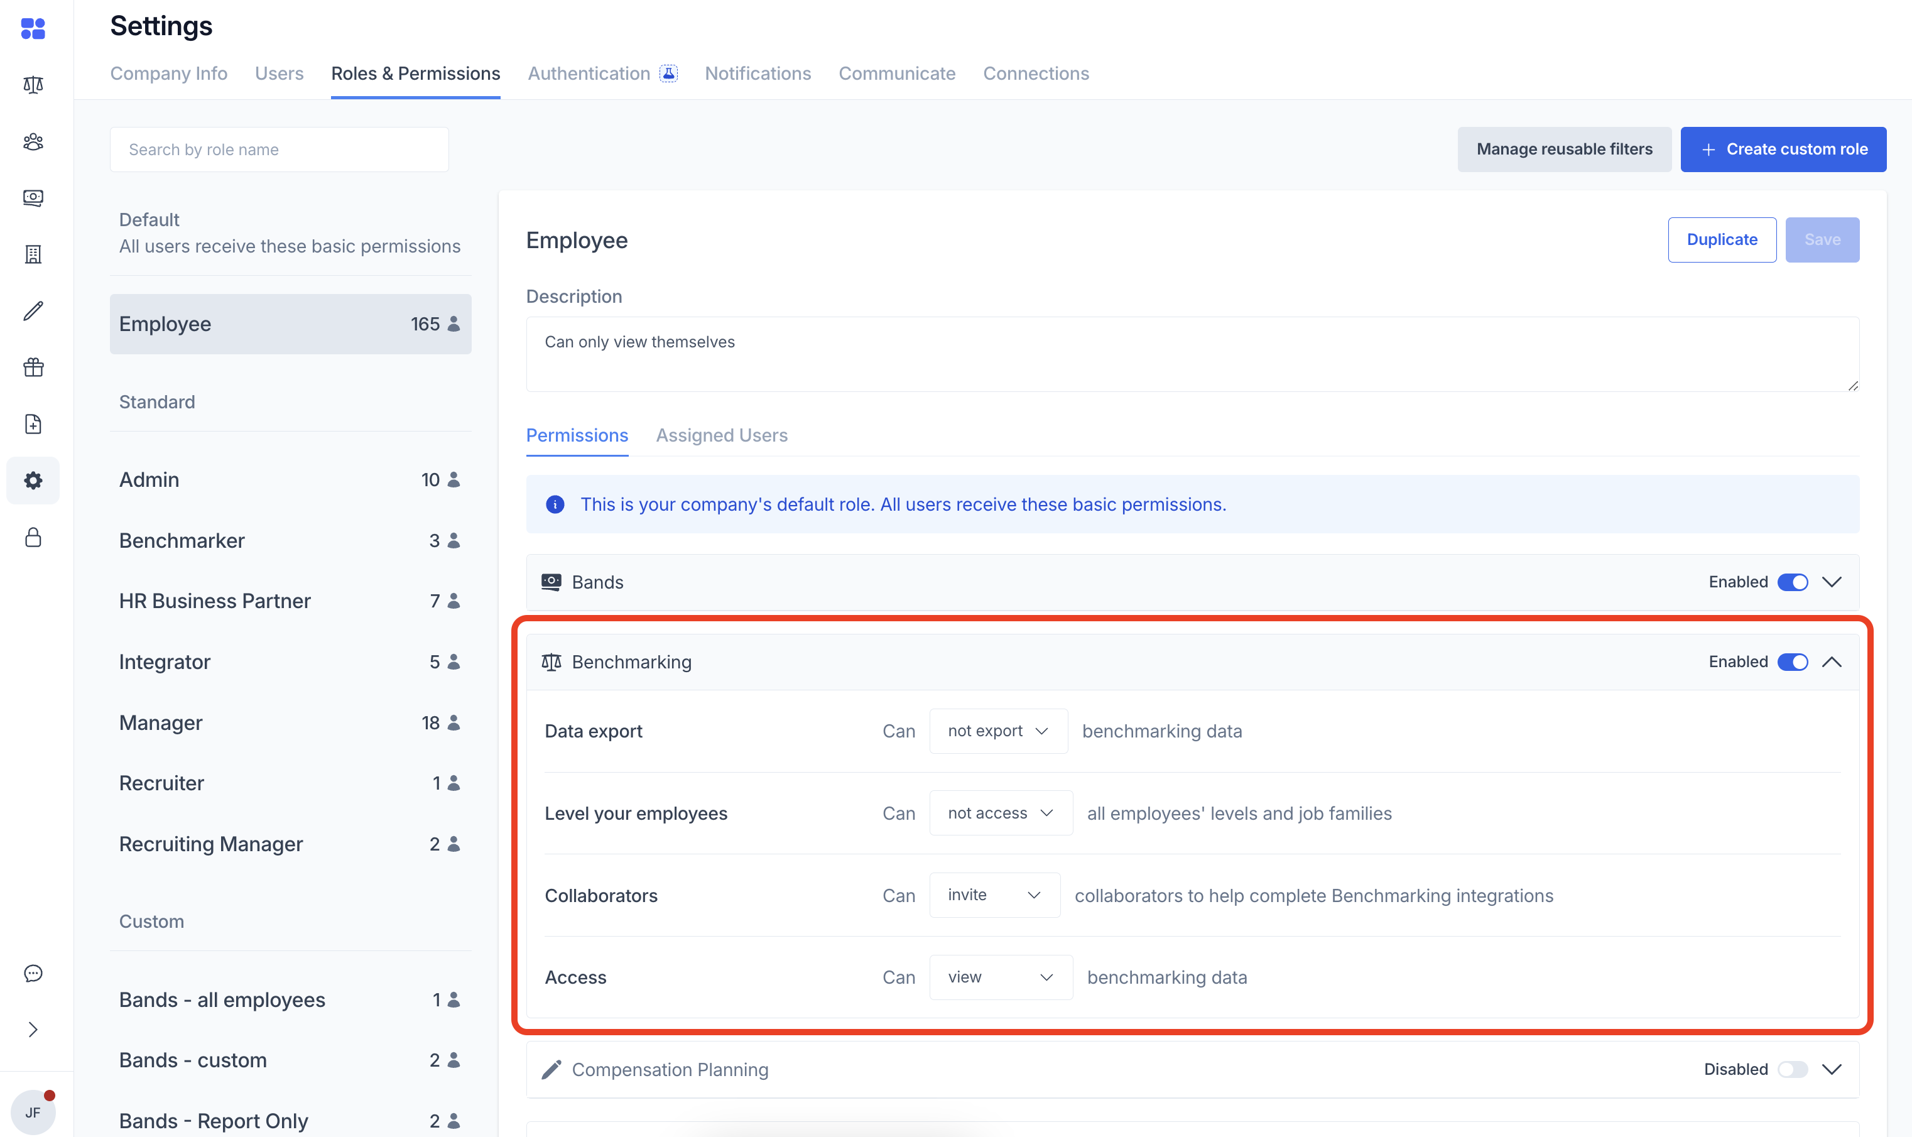This screenshot has width=1912, height=1137.
Task: Open the Collaborators invite dropdown
Action: 994,894
